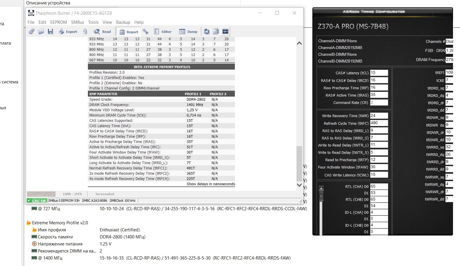
Task: Open the Editor view
Action: coord(163,31)
